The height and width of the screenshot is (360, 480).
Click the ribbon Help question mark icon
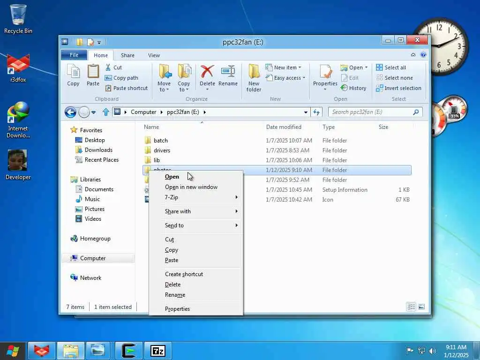[423, 54]
